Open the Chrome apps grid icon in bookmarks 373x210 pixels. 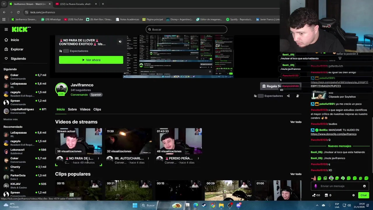[4, 20]
